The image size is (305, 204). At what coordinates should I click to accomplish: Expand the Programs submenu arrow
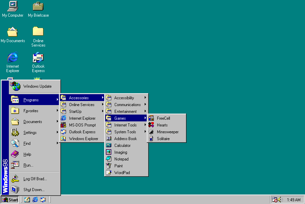click(x=58, y=100)
